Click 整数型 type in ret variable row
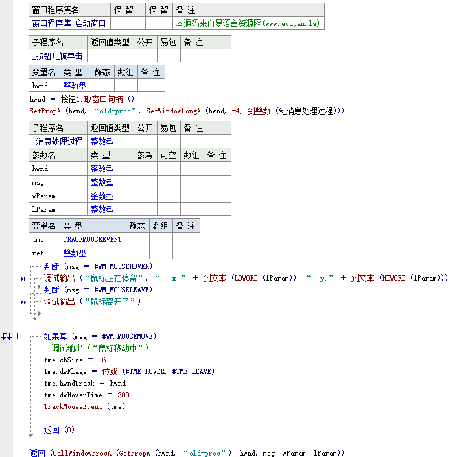The image size is (459, 457). [x=75, y=253]
